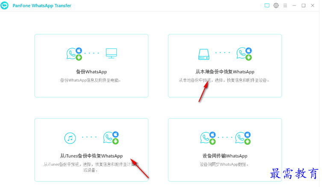Select the 备份WhatsApp title

tap(92, 72)
